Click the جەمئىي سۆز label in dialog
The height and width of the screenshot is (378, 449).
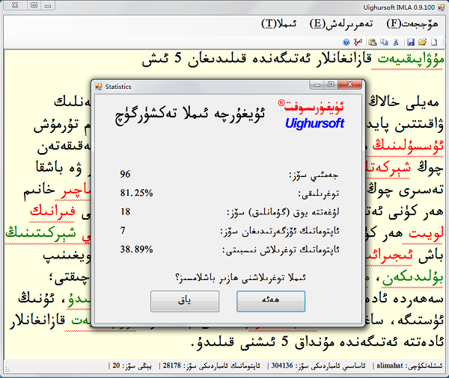(314, 175)
